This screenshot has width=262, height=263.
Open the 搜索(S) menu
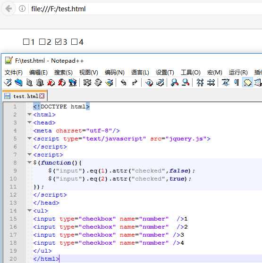63,73
